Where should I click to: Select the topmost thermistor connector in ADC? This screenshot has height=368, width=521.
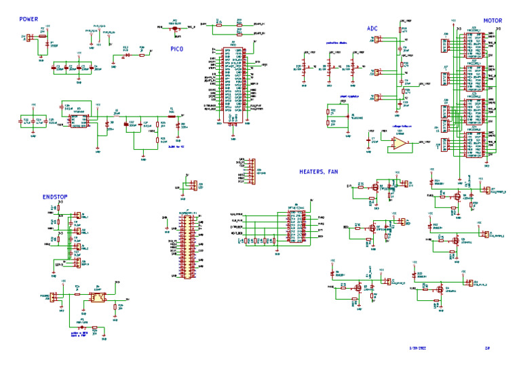click(377, 39)
